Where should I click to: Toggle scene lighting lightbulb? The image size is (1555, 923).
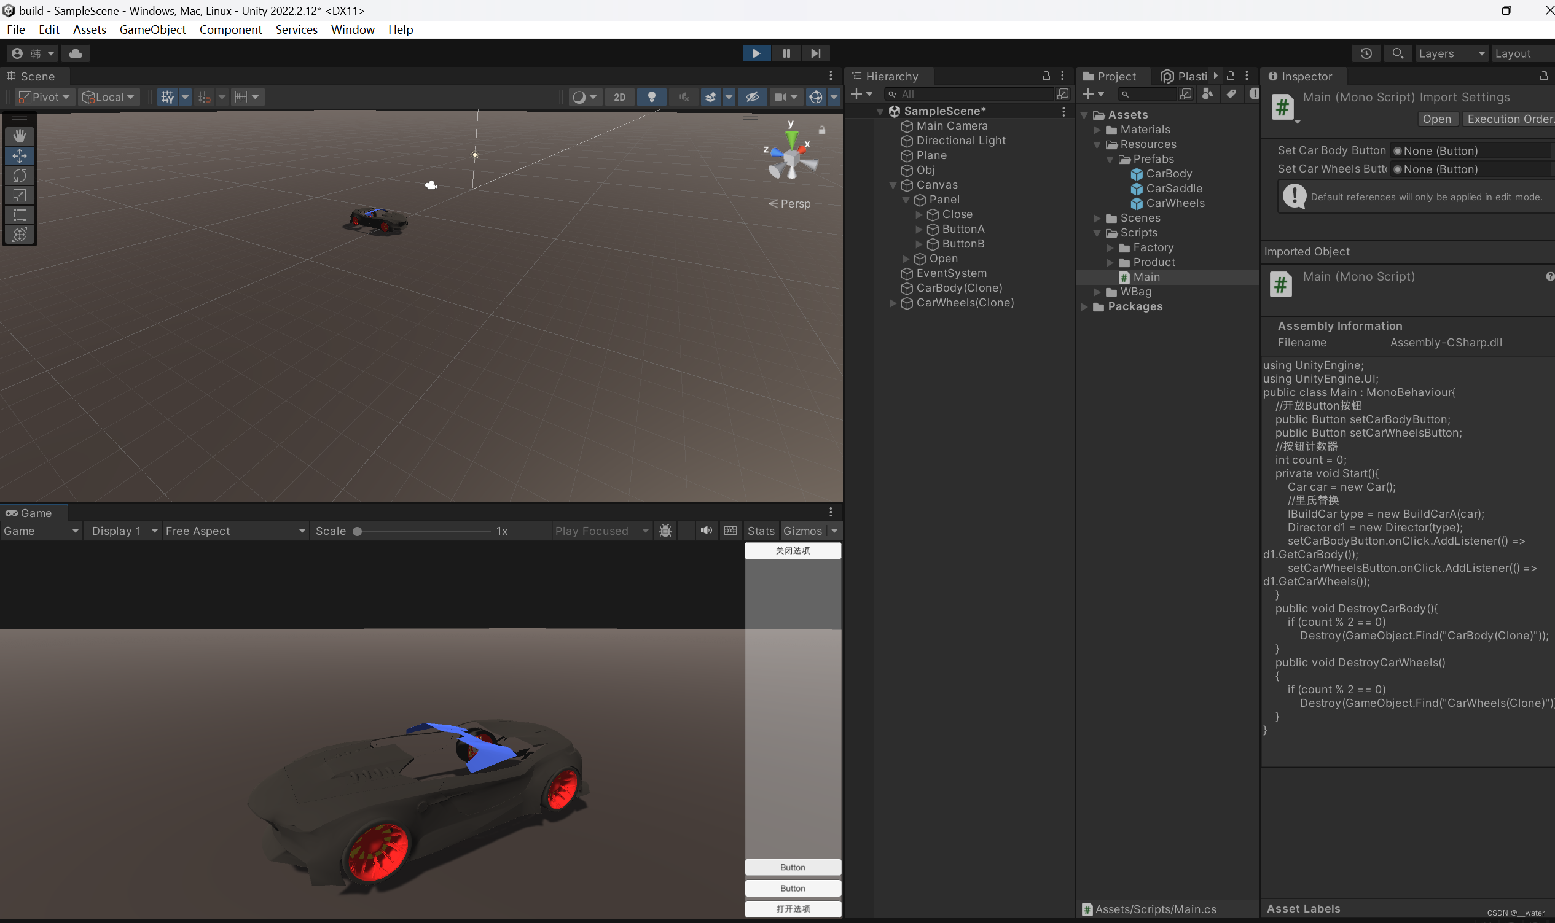[651, 97]
